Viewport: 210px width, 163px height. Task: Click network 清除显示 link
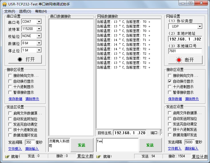tap(192, 99)
